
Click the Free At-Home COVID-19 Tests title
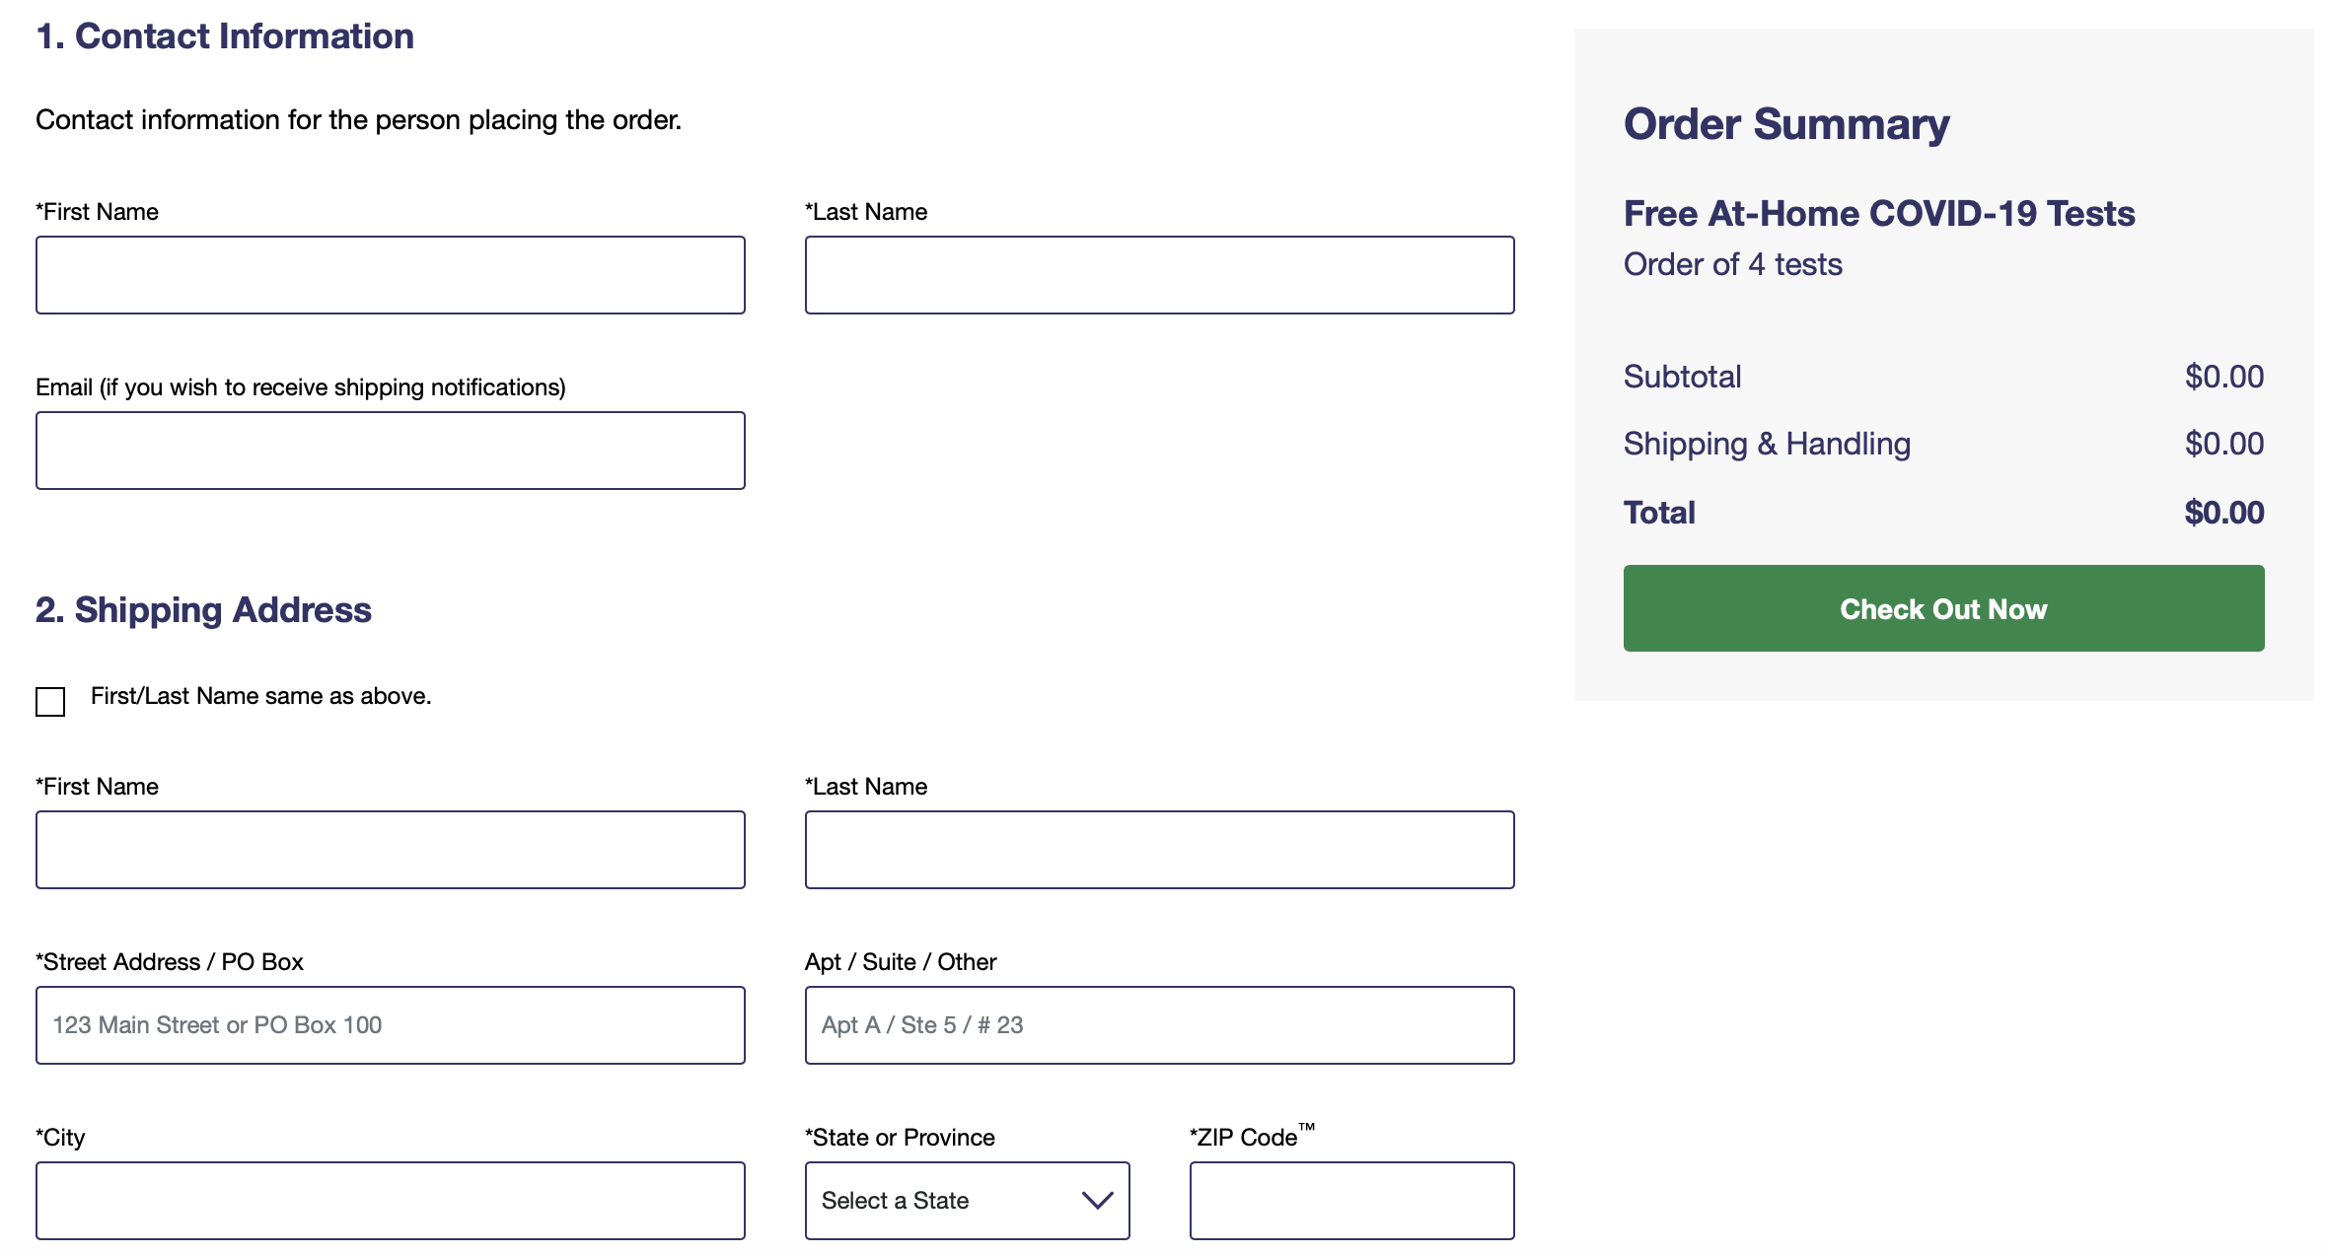[1879, 214]
